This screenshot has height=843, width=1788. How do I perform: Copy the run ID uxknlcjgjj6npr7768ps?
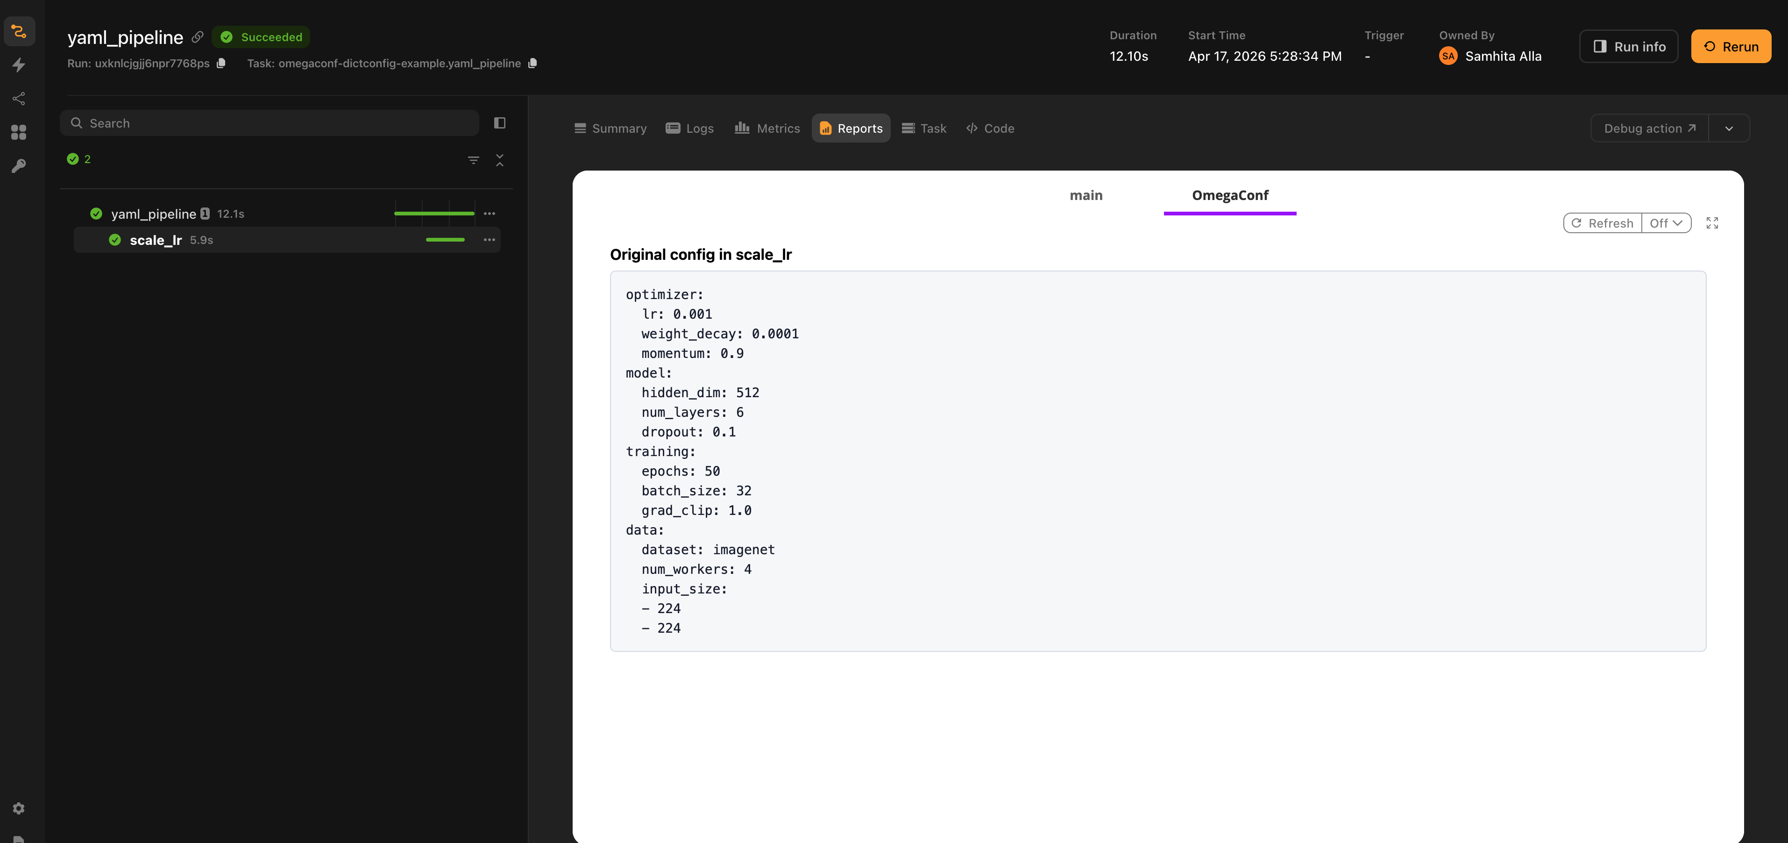(221, 63)
